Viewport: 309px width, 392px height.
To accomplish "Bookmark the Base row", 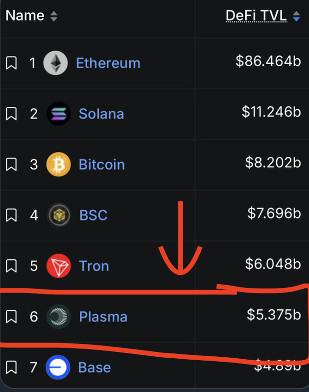I will [x=11, y=367].
